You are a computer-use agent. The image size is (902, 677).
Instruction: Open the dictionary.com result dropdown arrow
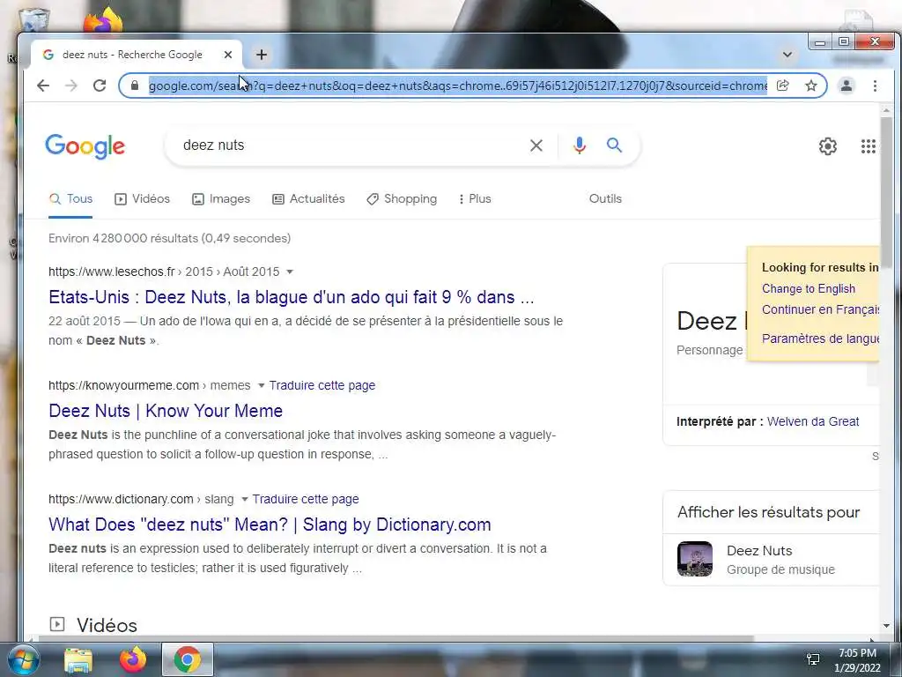(x=245, y=499)
